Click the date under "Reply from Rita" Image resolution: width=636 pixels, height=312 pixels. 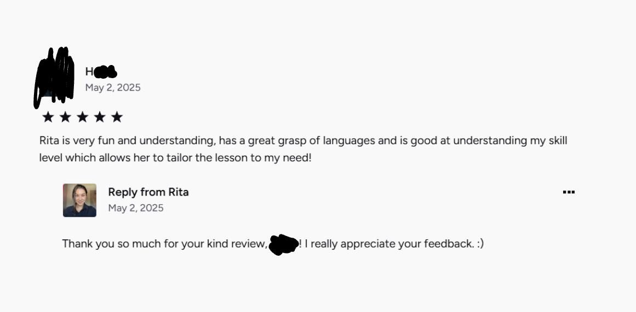(x=136, y=208)
